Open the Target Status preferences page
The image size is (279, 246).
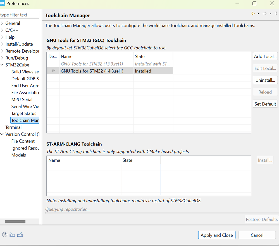coord(24,113)
